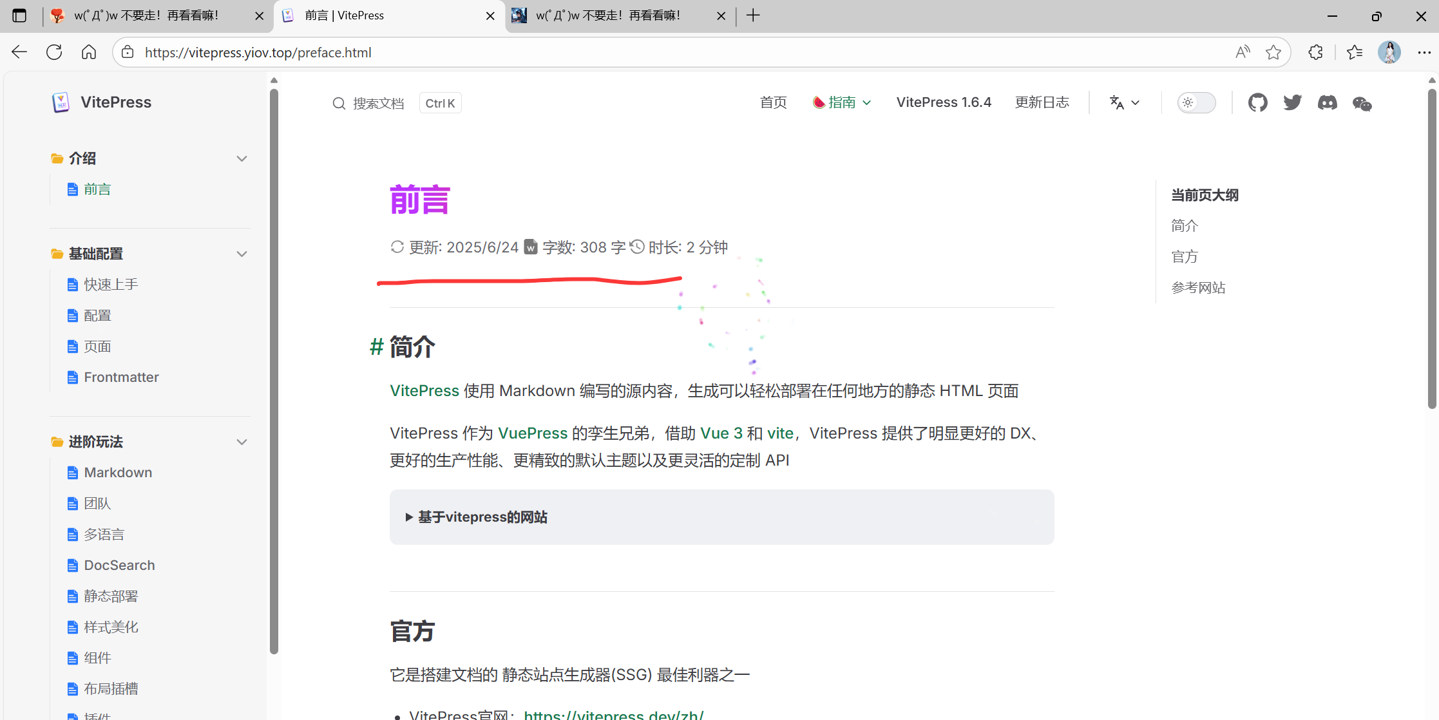
Task: Go to 首页 in navigation bar
Action: pos(773,102)
